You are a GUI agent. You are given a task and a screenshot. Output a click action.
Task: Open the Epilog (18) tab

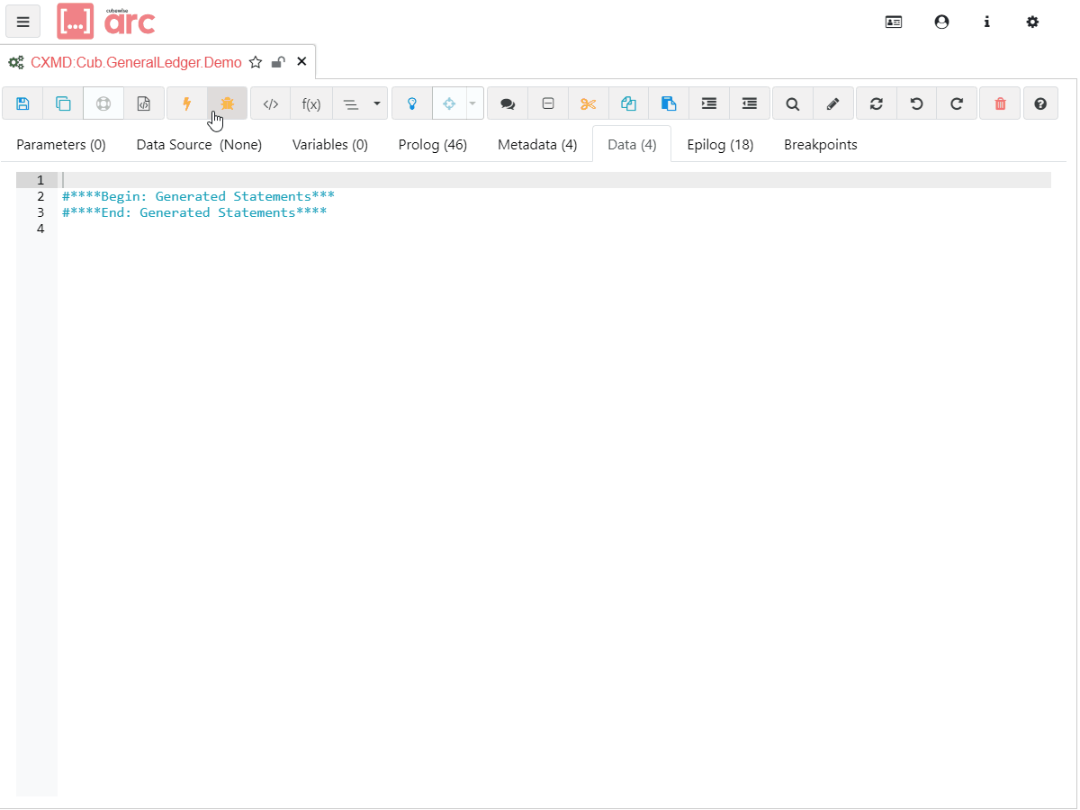720,144
